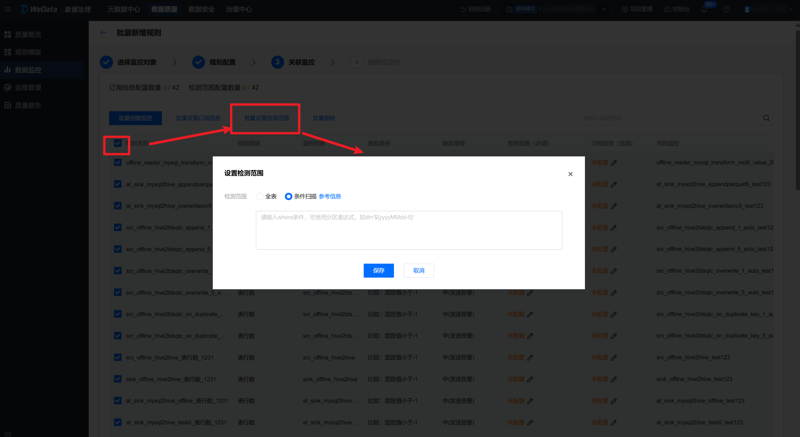Click the 取消 button in dialog

click(x=419, y=270)
